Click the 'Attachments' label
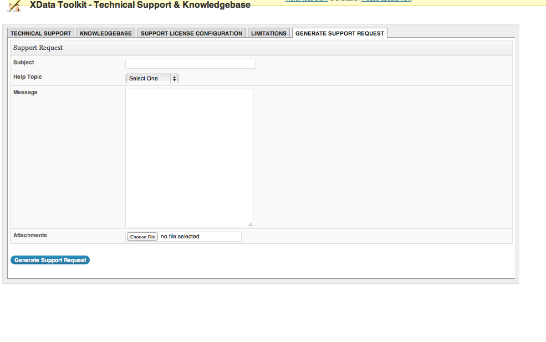Image resolution: width=546 pixels, height=342 pixels. pos(30,236)
